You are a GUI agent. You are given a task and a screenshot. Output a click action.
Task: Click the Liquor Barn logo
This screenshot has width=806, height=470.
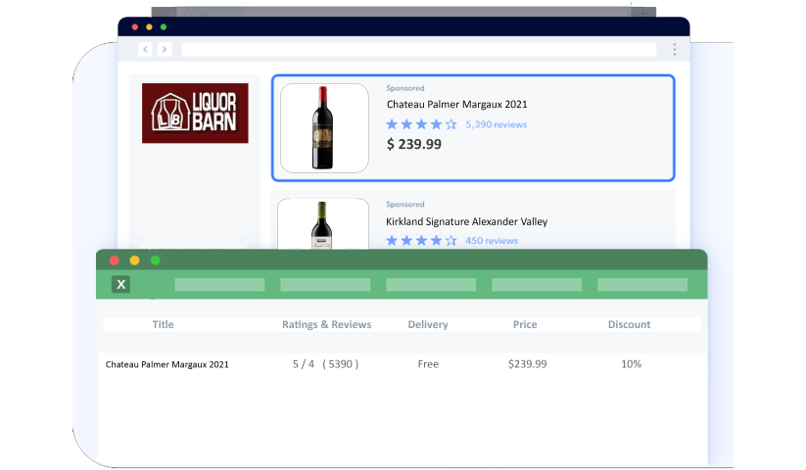click(x=195, y=113)
